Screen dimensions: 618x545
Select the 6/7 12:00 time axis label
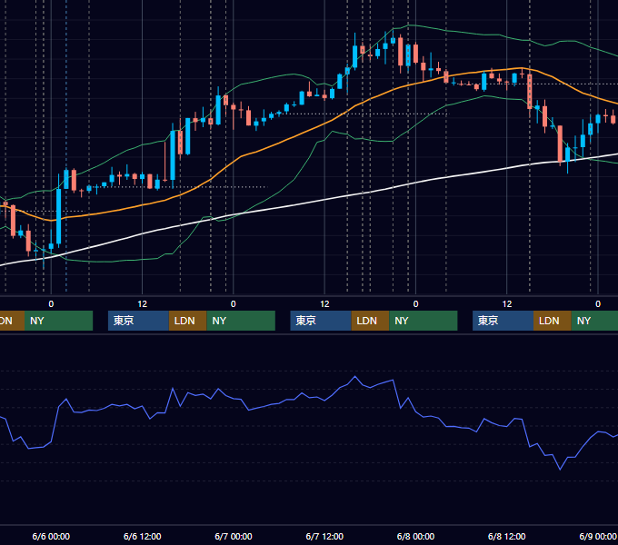tap(324, 536)
